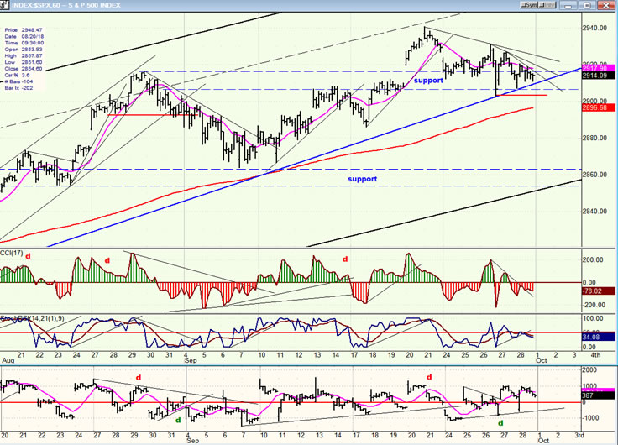Click the 'Open 2853.93' row in the data box
This screenshot has height=445, width=618.
24,50
